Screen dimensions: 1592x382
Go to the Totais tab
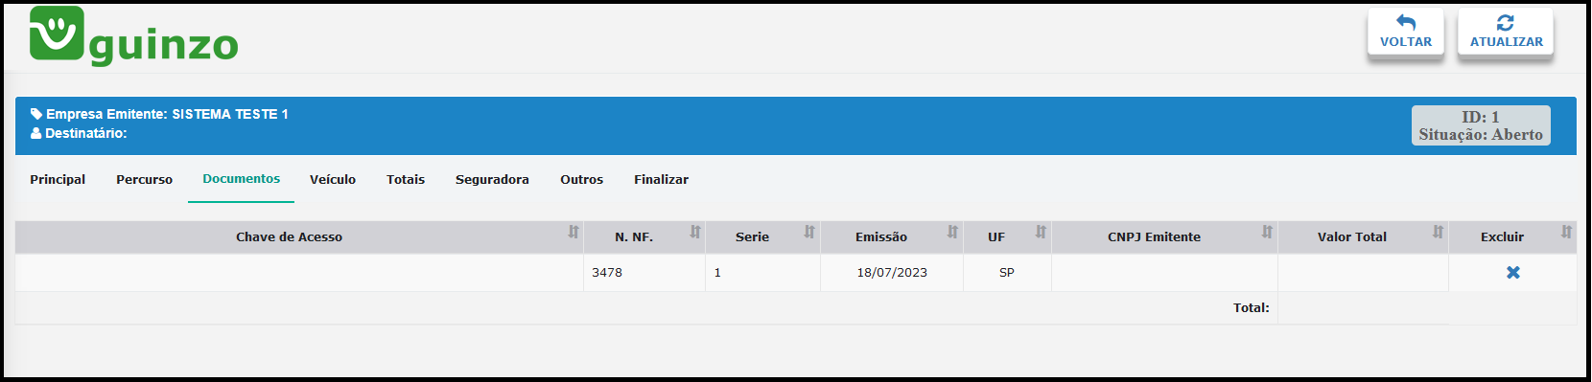(406, 180)
